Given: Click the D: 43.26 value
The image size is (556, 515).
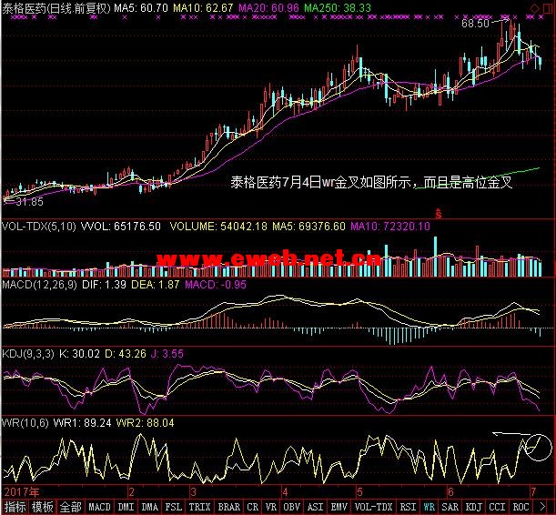Looking at the screenshot, I should pos(126,354).
